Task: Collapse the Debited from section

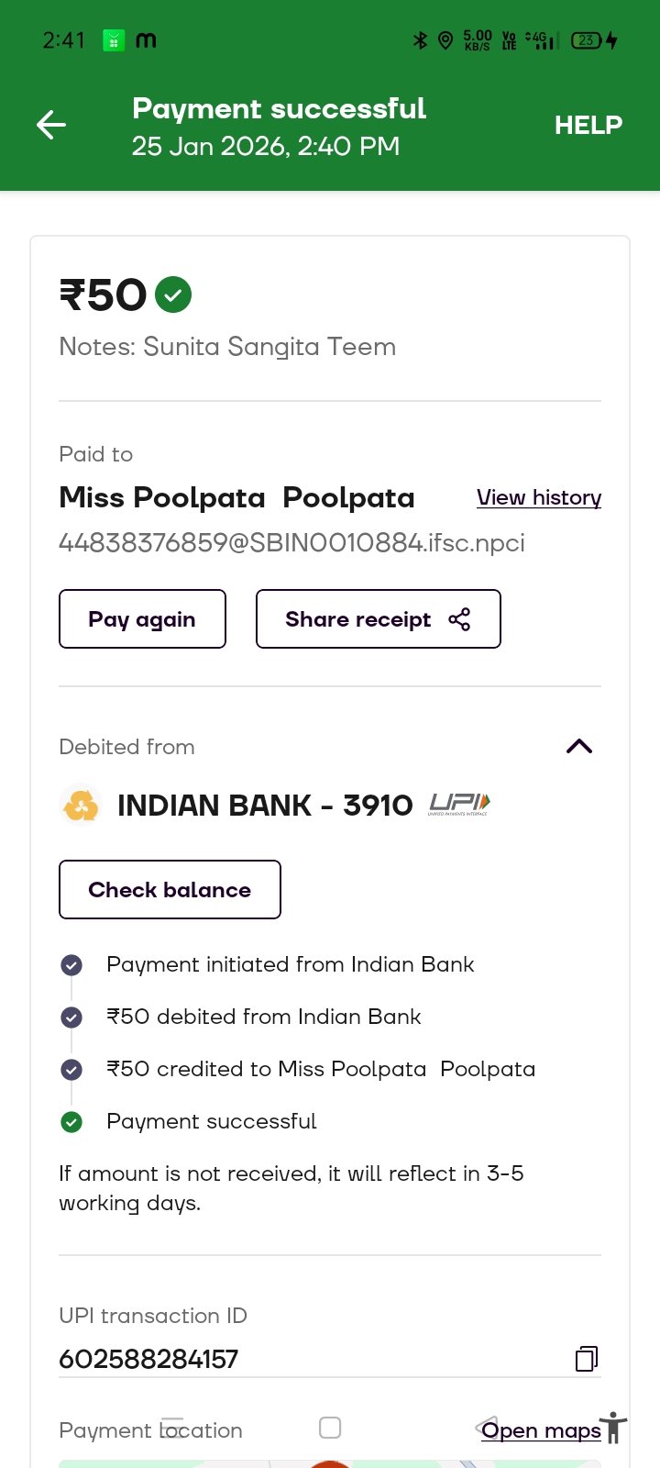Action: [x=579, y=746]
